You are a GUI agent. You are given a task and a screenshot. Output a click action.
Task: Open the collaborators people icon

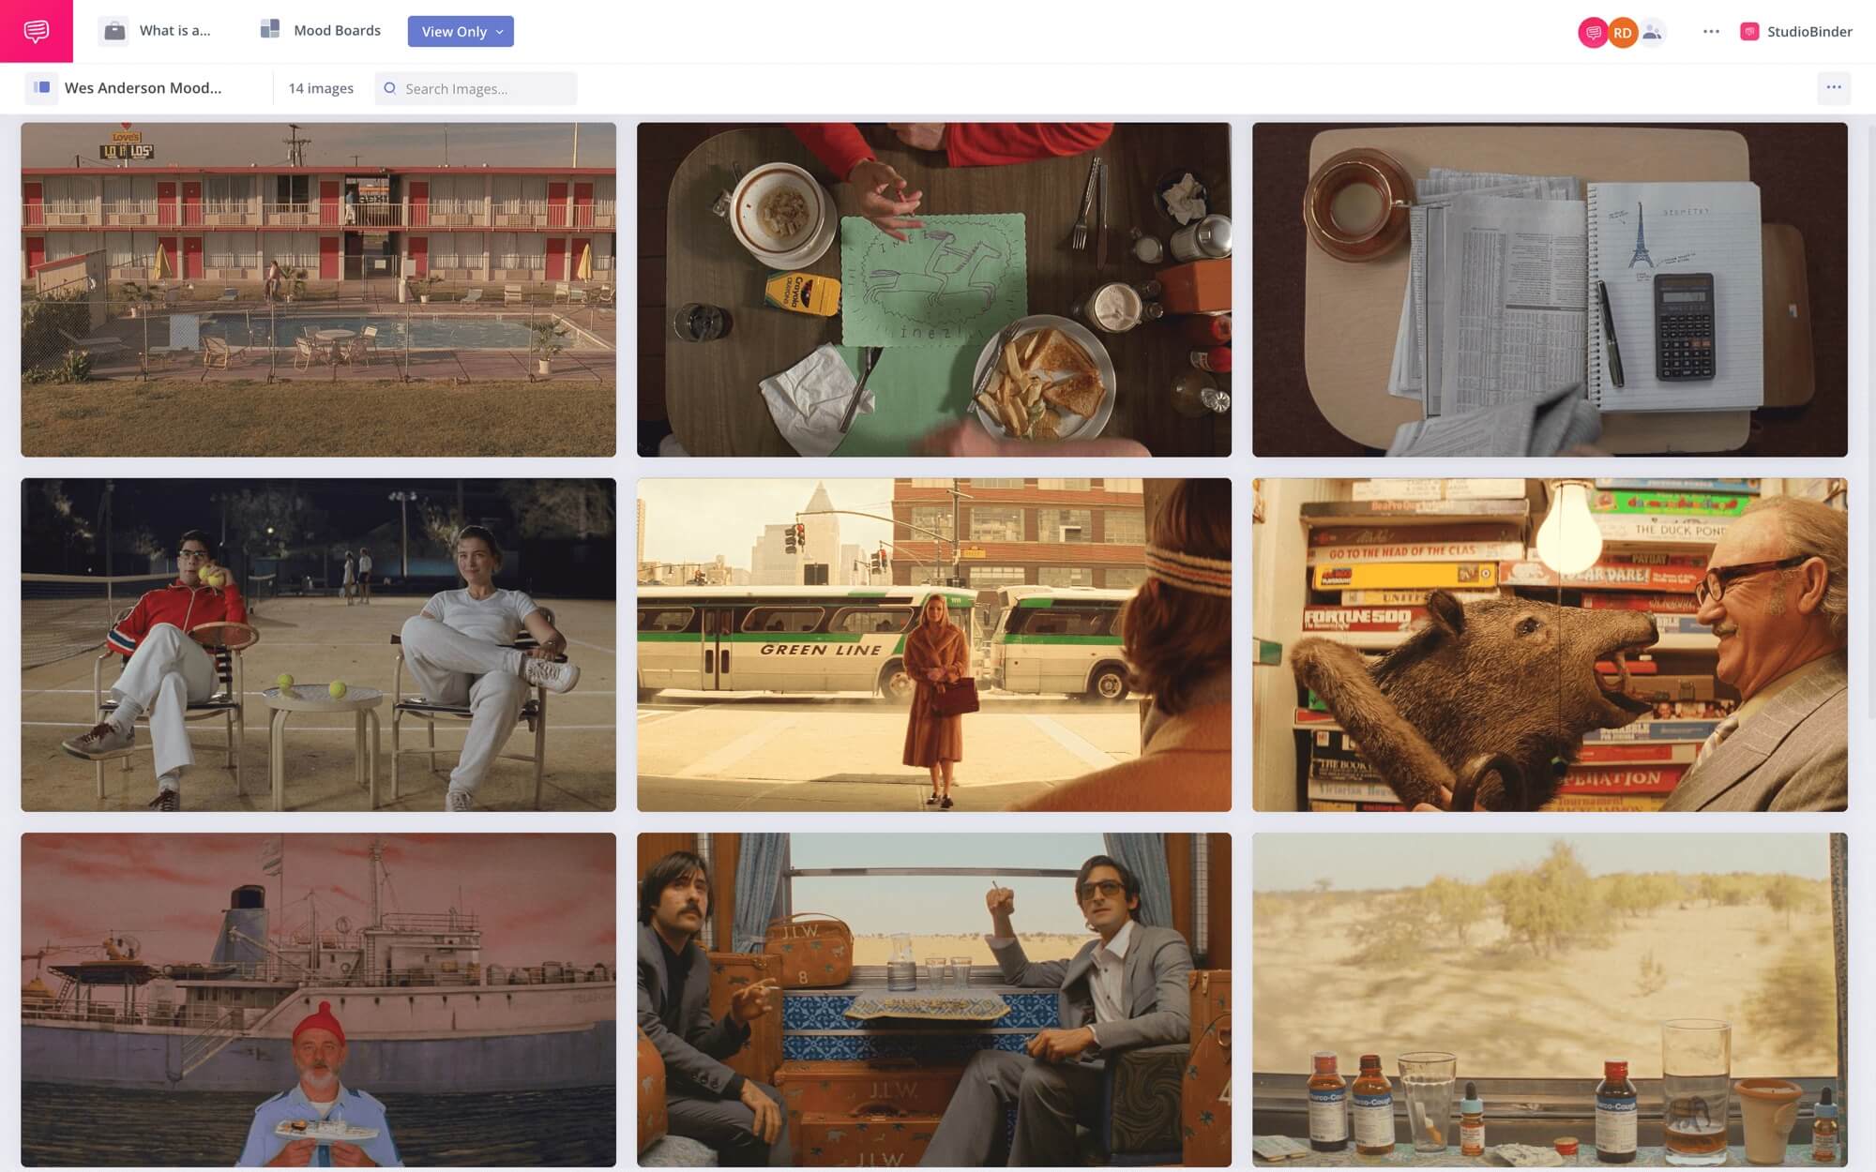(x=1652, y=32)
